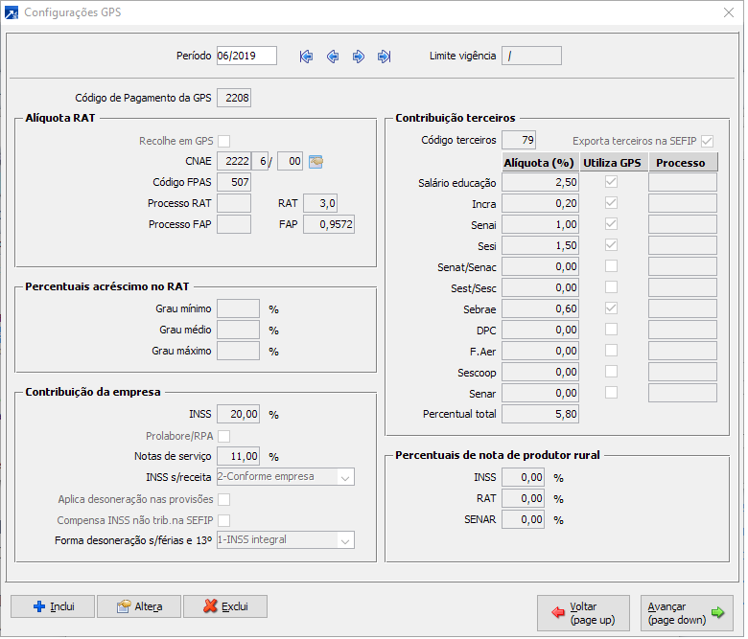
Task: Expand Forma desoneração s/férias e 13º dropdown
Action: tap(345, 540)
